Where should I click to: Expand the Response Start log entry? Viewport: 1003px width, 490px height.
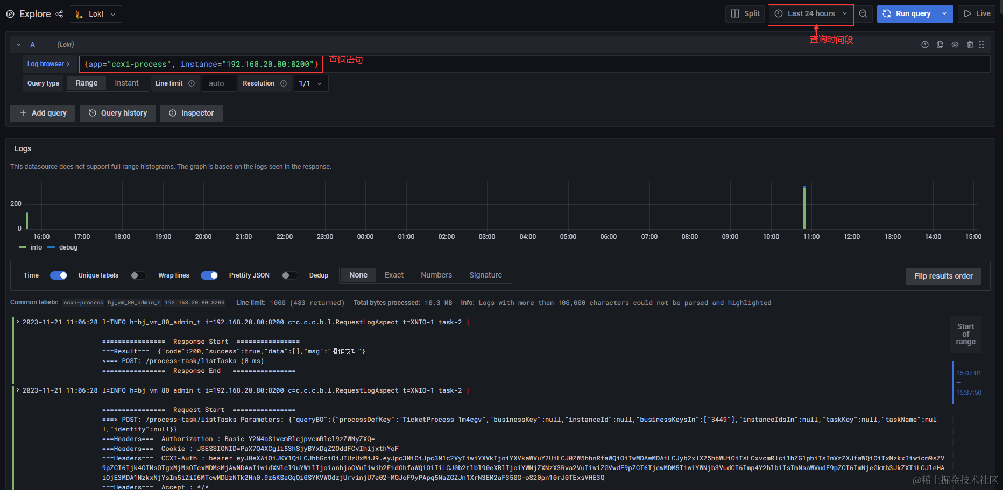[x=18, y=322]
